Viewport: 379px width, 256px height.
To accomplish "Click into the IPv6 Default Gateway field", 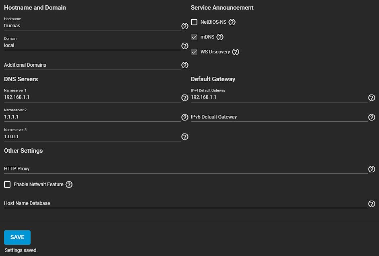I will [279, 117].
